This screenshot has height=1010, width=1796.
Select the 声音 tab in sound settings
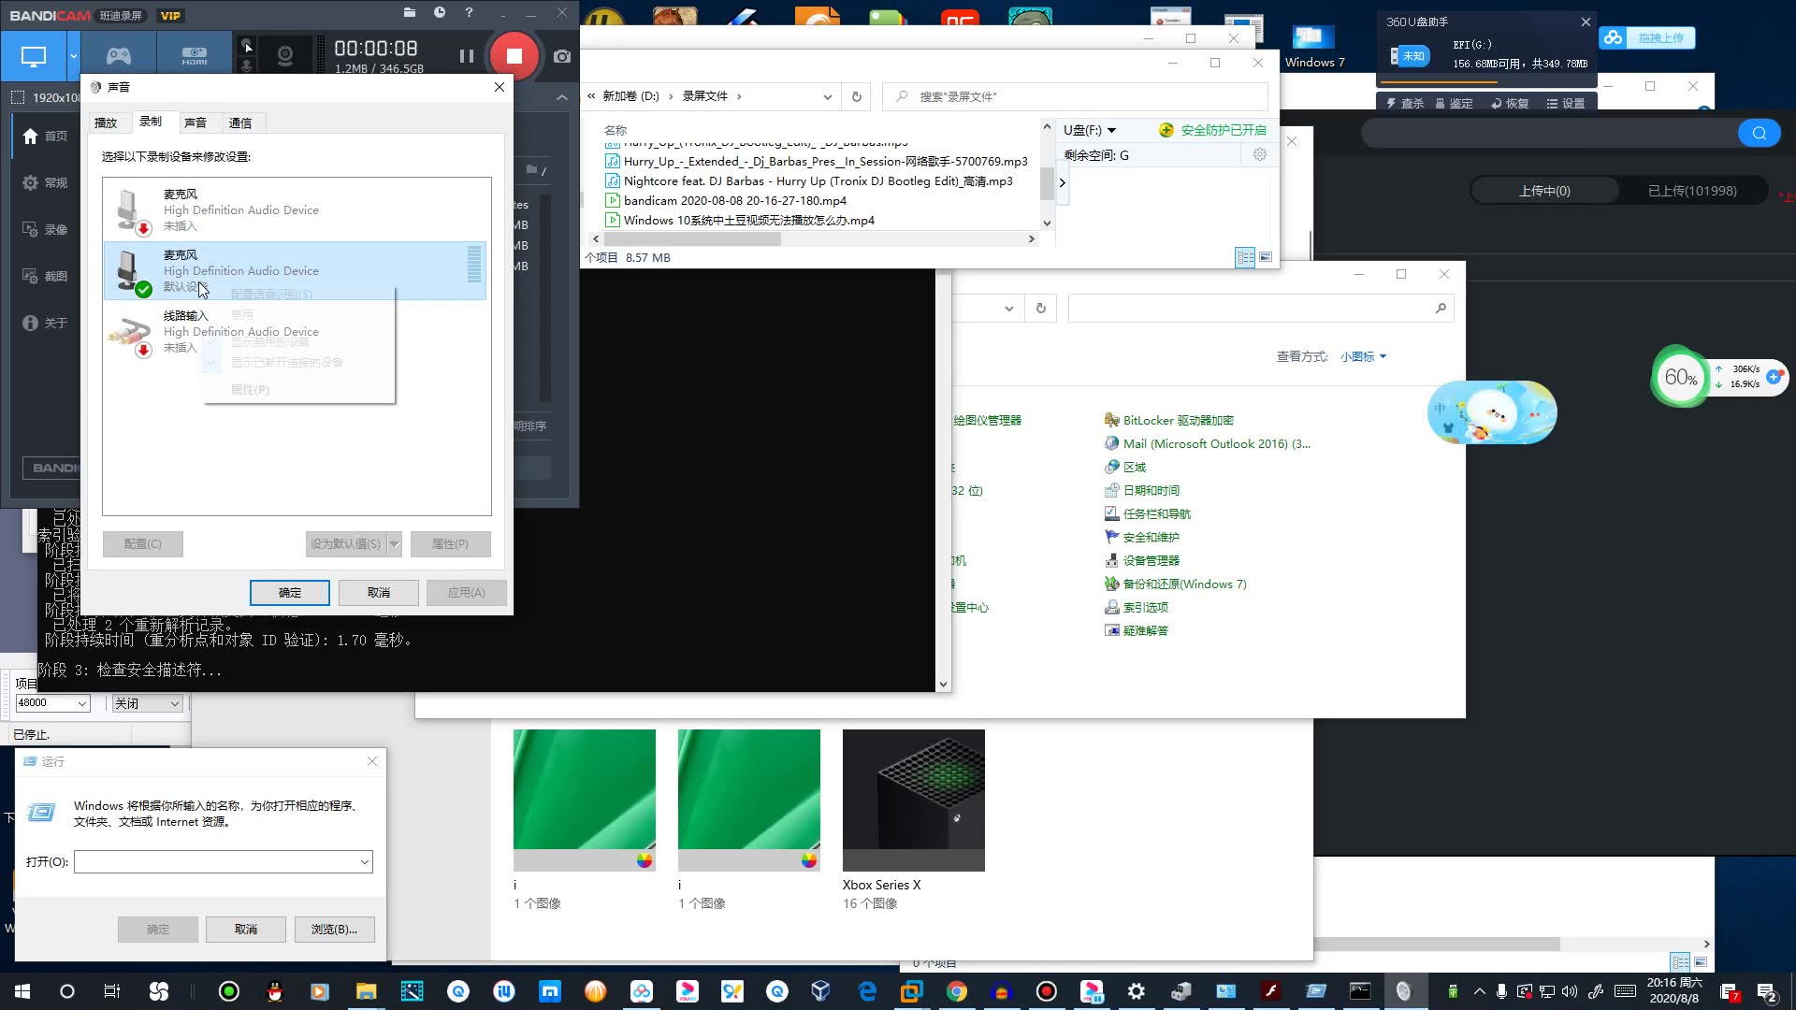(x=194, y=123)
